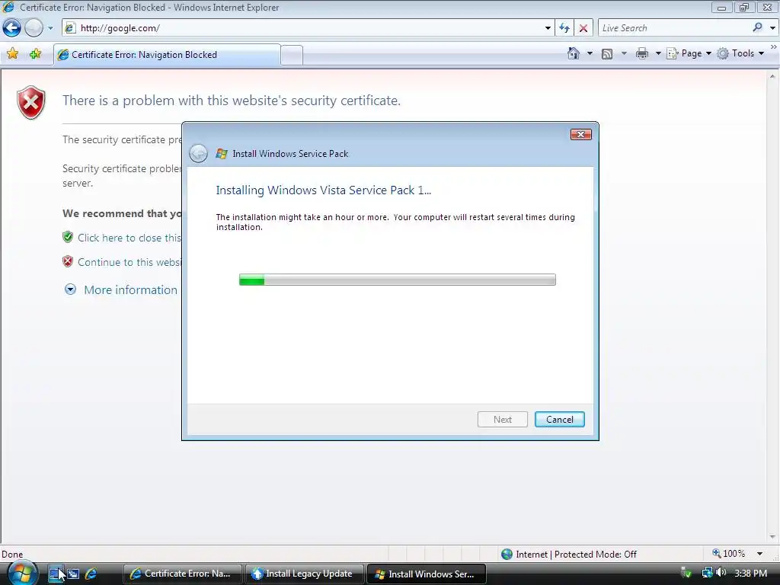780x585 pixels.
Task: Switch to Certificate Error taskbar button
Action: (182, 574)
